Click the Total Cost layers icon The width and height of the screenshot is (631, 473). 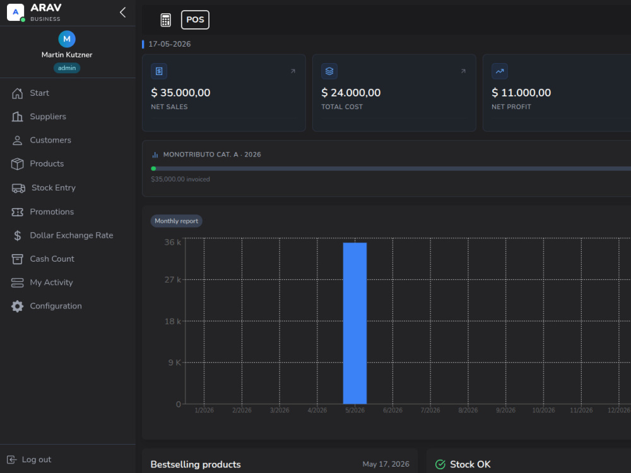pos(329,71)
